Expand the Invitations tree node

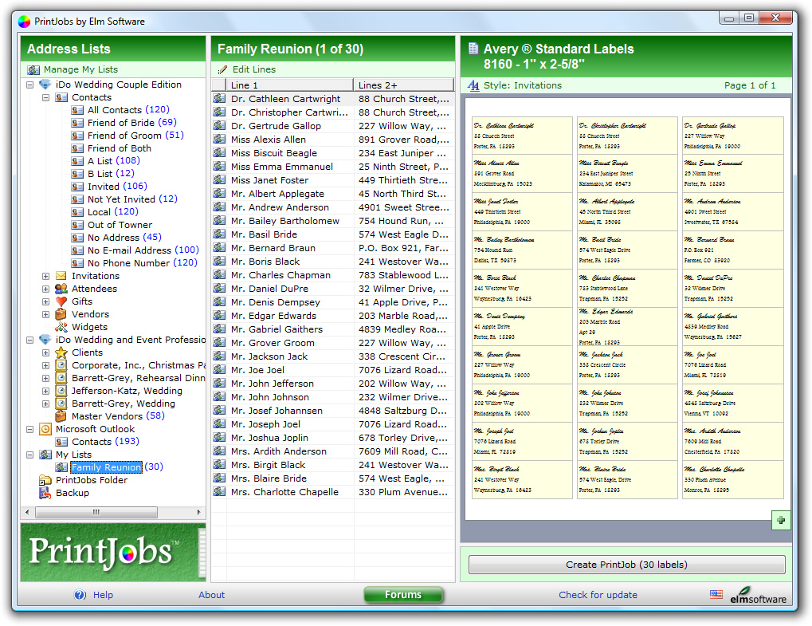coord(45,276)
